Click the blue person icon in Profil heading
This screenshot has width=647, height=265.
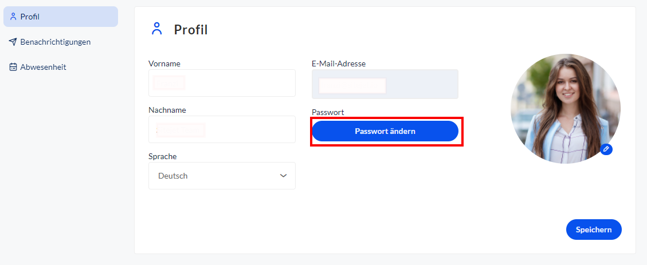tap(157, 29)
